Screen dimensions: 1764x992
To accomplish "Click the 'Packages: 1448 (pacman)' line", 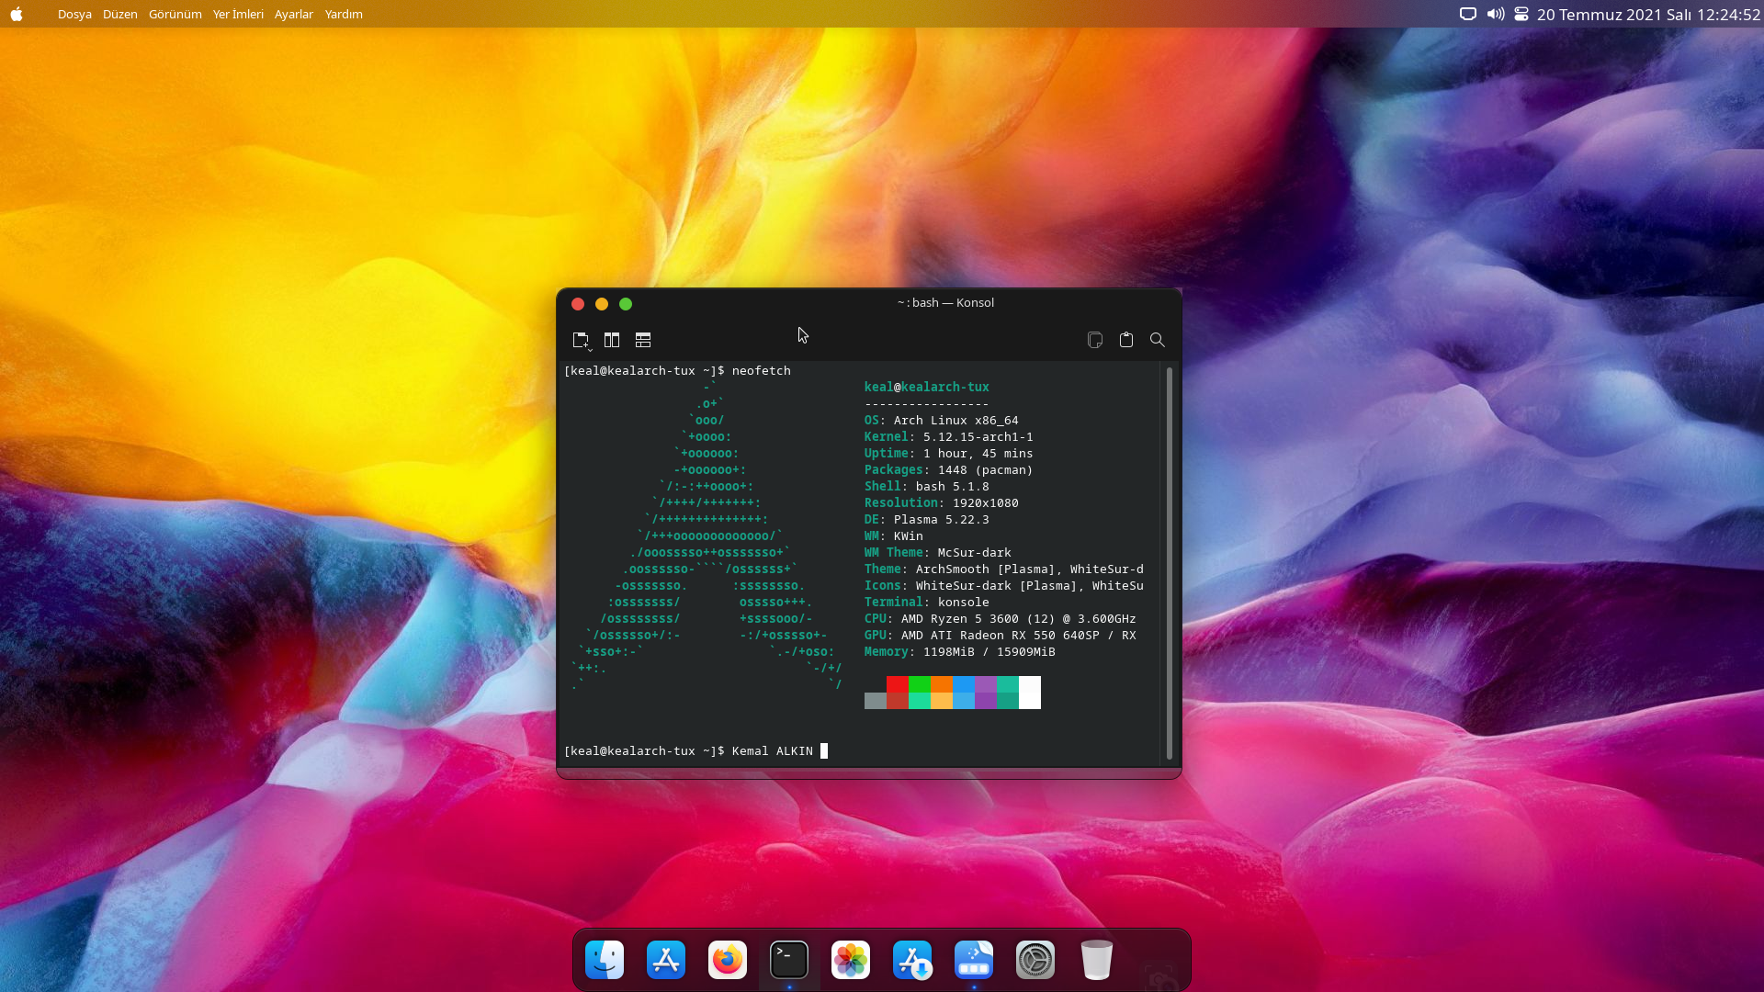I will [x=948, y=470].
